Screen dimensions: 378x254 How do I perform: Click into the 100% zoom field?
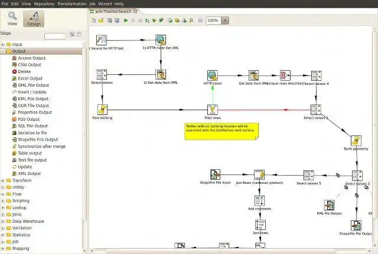click(x=214, y=21)
